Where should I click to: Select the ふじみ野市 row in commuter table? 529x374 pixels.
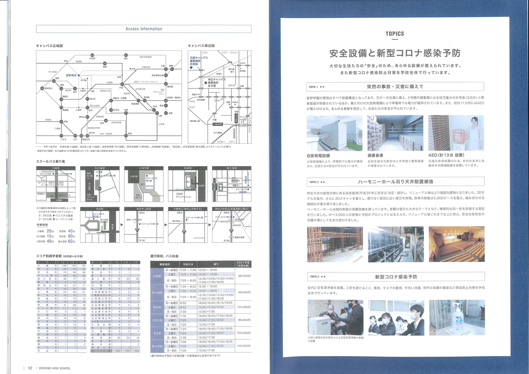[x=62, y=276]
